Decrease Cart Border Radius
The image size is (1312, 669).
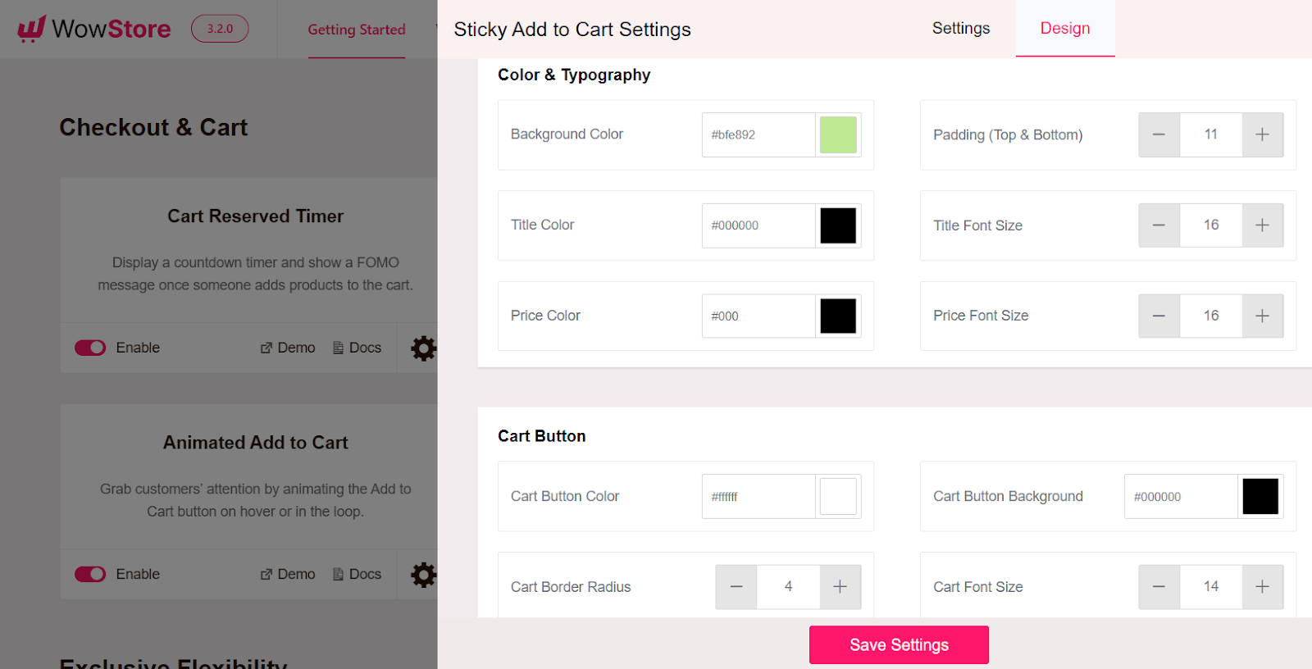(x=736, y=587)
